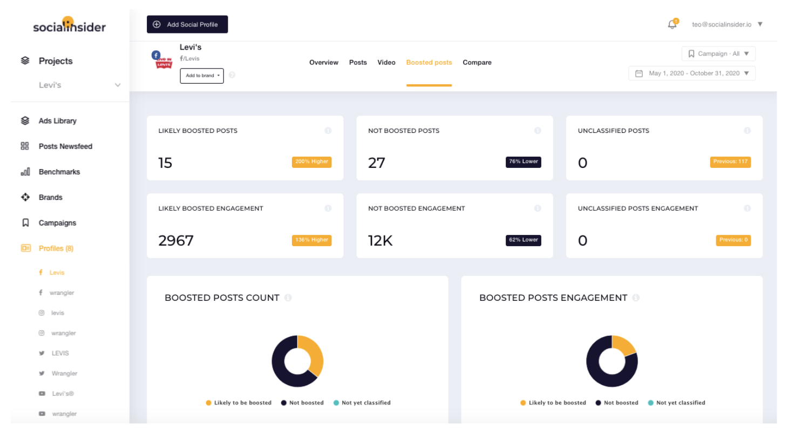Open Ads Library from sidebar
The width and height of the screenshot is (788, 432).
pyautogui.click(x=58, y=121)
